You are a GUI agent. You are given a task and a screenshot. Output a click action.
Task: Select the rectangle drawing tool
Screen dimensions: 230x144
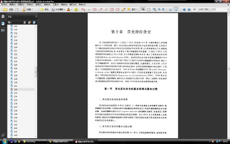click(112, 10)
